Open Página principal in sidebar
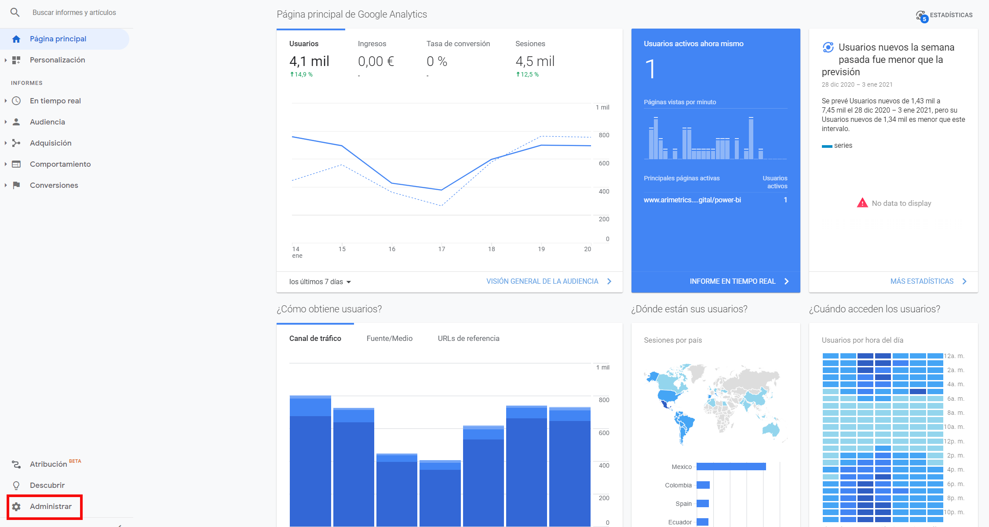This screenshot has height=527, width=989. tap(65, 39)
